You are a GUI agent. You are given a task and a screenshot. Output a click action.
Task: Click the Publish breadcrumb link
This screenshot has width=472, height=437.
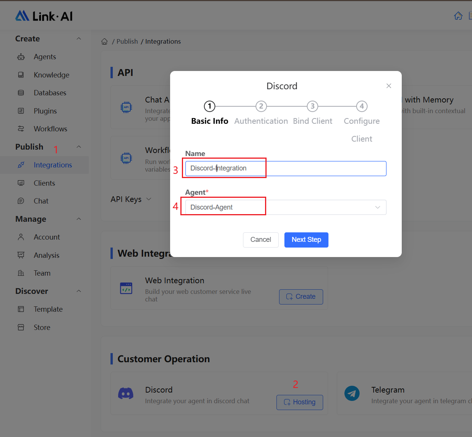[x=127, y=41]
